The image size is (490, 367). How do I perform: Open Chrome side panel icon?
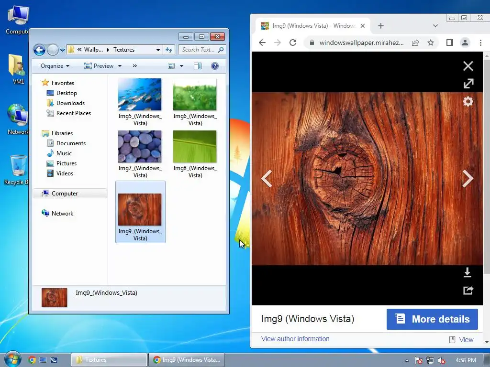449,43
